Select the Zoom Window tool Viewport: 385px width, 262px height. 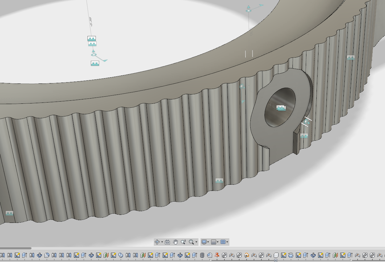pos(191,242)
